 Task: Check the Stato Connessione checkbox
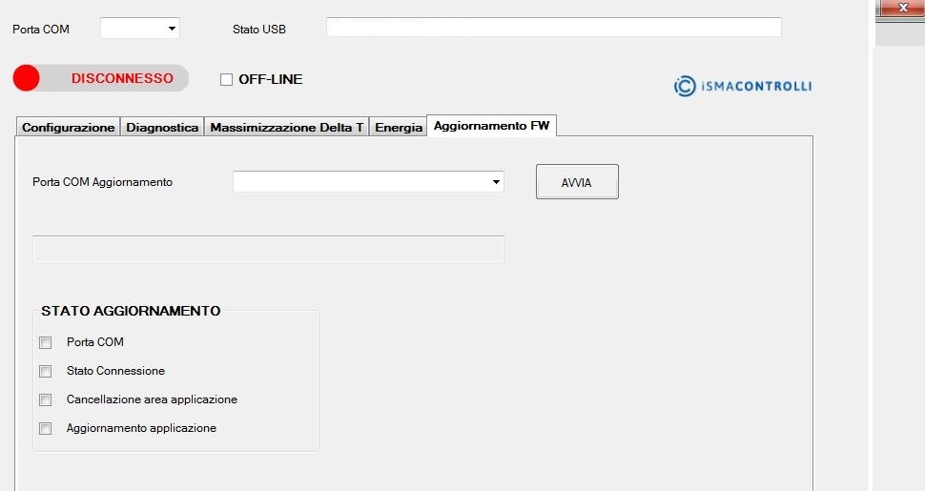tap(45, 371)
